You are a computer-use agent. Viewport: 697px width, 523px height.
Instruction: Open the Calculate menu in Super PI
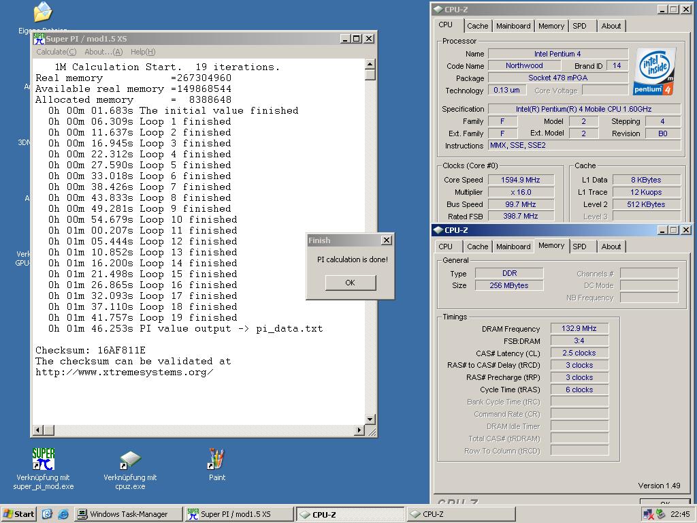click(56, 52)
